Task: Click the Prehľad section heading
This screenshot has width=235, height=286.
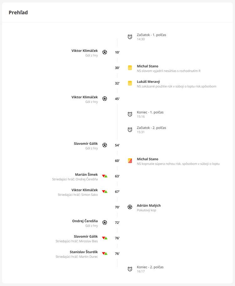Action: [18, 13]
